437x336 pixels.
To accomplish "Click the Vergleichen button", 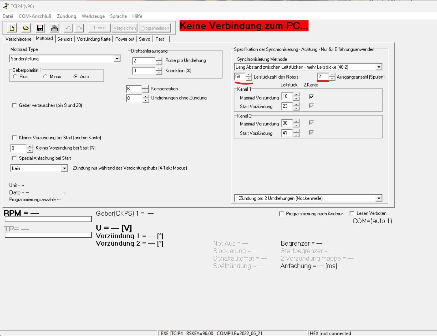I will (x=125, y=28).
